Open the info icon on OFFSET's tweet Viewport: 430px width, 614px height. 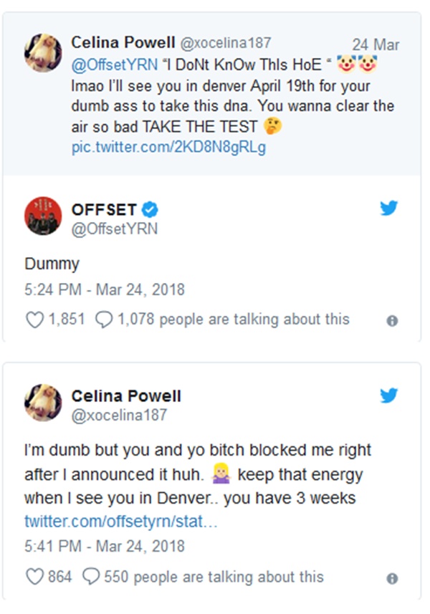pyautogui.click(x=392, y=321)
